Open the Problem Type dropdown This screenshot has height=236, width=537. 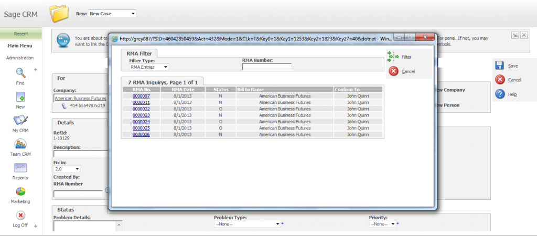click(x=248, y=224)
